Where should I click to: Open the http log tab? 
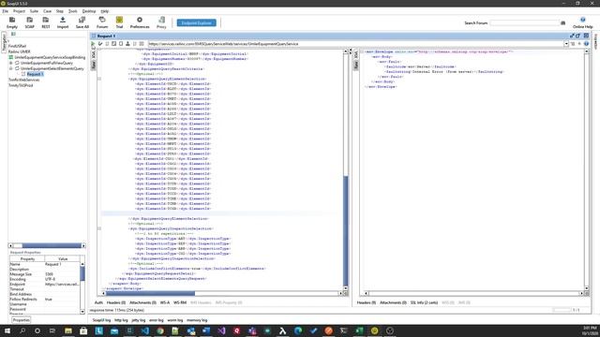[121, 320]
